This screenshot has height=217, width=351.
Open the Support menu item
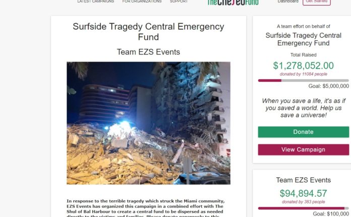pos(179,1)
